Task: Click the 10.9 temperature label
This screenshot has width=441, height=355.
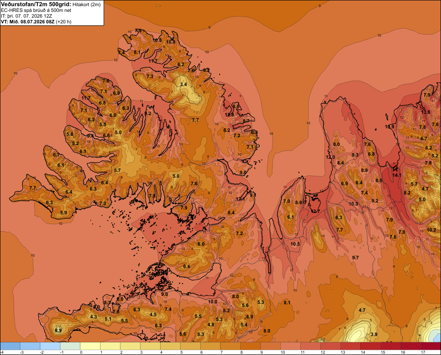Action: tap(389, 127)
